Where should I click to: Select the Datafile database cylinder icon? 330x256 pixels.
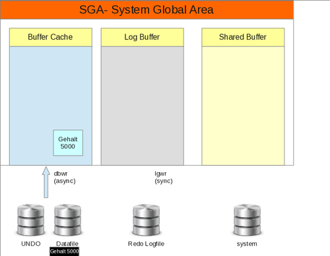(68, 220)
